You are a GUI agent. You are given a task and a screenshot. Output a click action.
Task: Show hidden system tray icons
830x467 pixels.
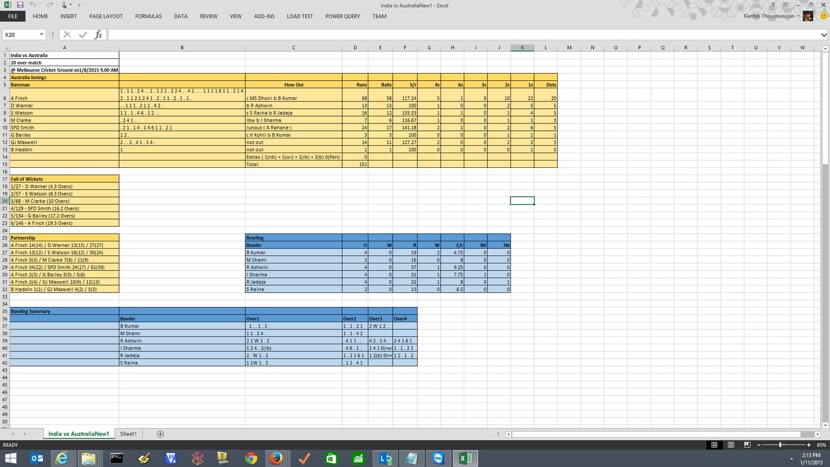coord(792,458)
